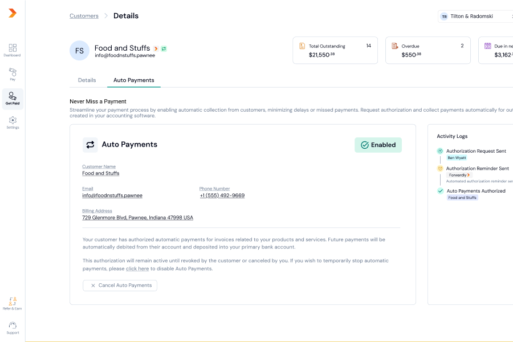Go back to Customers via breadcrumb
The height and width of the screenshot is (342, 513).
click(84, 16)
